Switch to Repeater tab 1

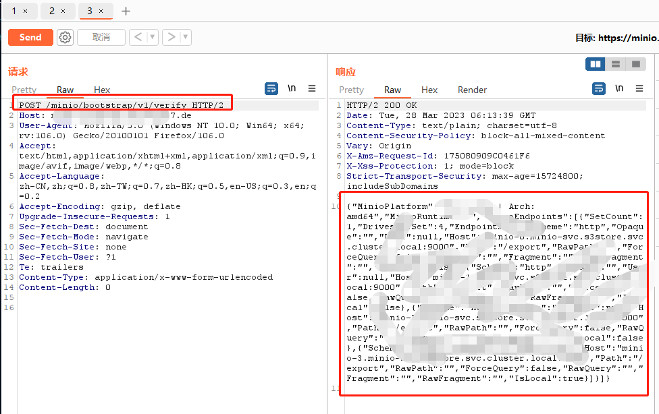click(14, 11)
